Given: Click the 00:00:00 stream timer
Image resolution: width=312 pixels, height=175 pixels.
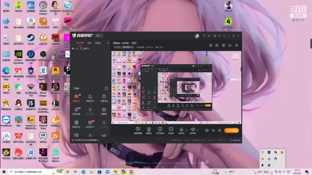Looking at the screenshot, I should pos(236,140).
